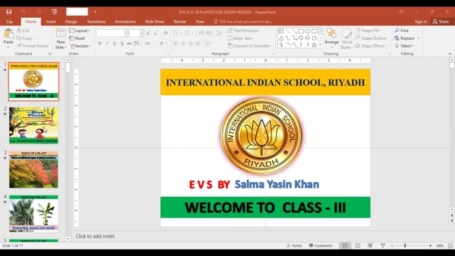455x256 pixels.
Task: Switch to the Transitions tab
Action: point(97,21)
